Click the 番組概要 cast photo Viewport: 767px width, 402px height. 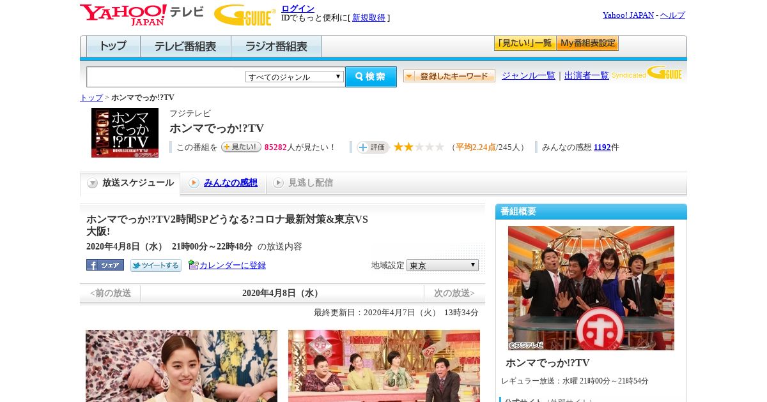[x=591, y=288]
